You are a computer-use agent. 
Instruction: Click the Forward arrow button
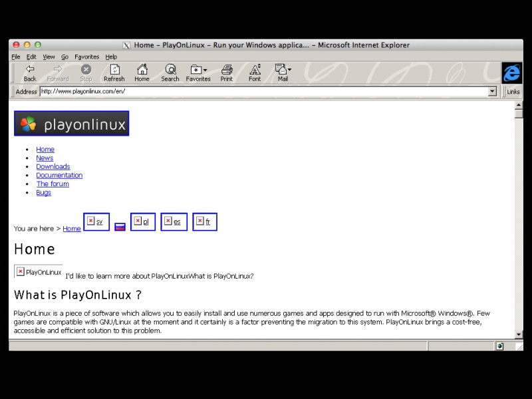pyautogui.click(x=58, y=73)
